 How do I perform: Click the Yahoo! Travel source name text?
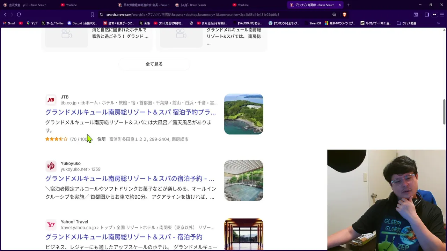[x=74, y=222]
